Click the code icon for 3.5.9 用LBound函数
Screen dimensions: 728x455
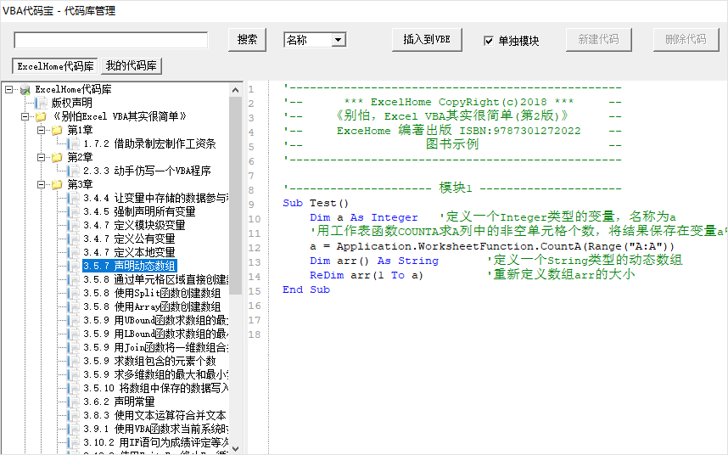pos(73,334)
